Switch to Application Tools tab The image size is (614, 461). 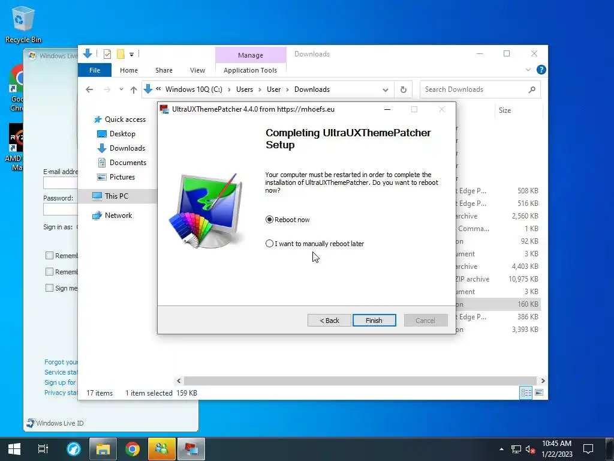point(250,70)
